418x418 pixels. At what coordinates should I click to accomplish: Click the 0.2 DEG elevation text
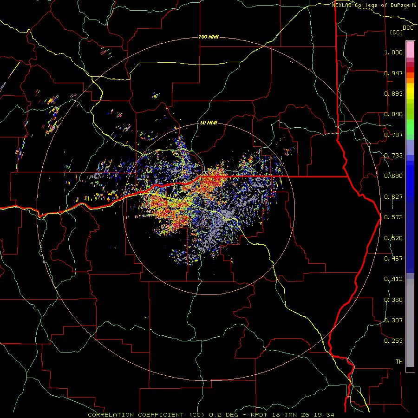point(223,415)
